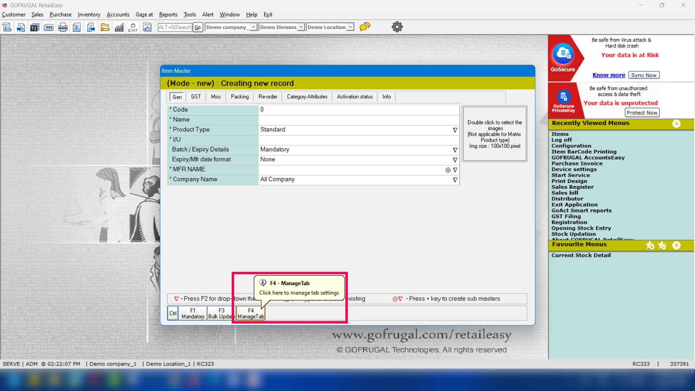Click the plus icon in MFR NAME field
Screen dimensions: 695x391
[448, 170]
